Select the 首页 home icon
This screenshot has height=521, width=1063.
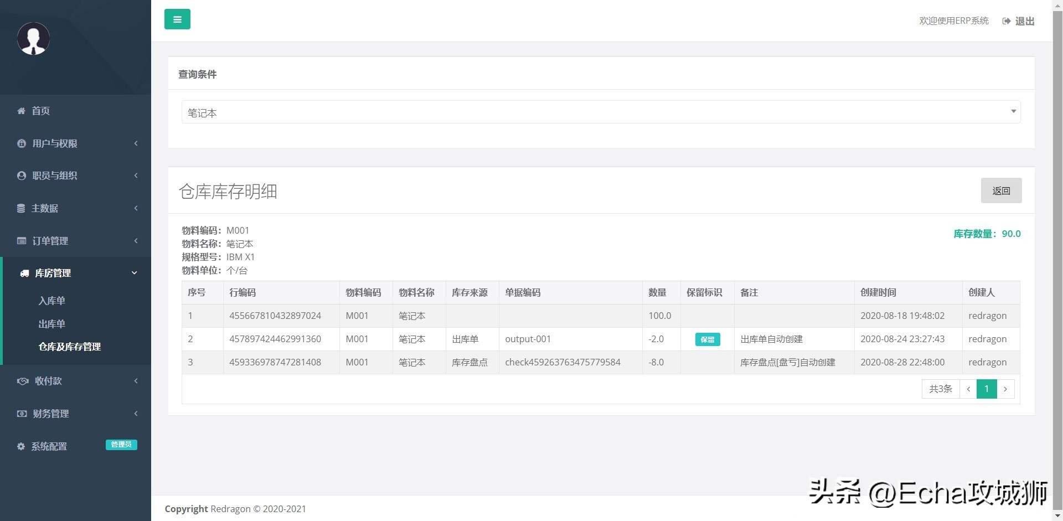pos(21,111)
